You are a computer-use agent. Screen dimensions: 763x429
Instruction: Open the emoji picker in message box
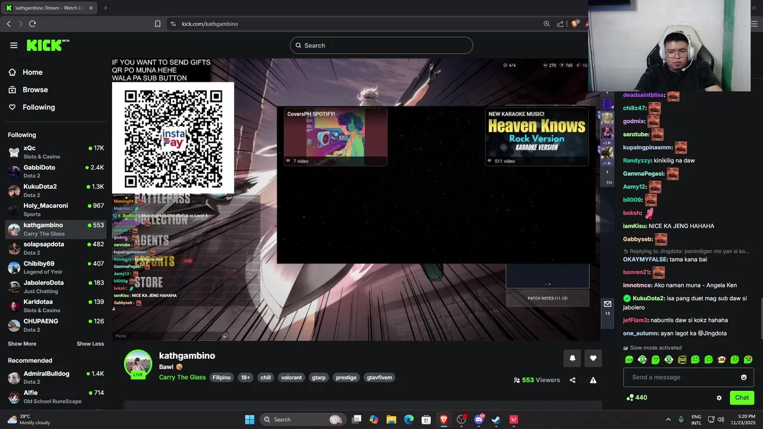(743, 377)
